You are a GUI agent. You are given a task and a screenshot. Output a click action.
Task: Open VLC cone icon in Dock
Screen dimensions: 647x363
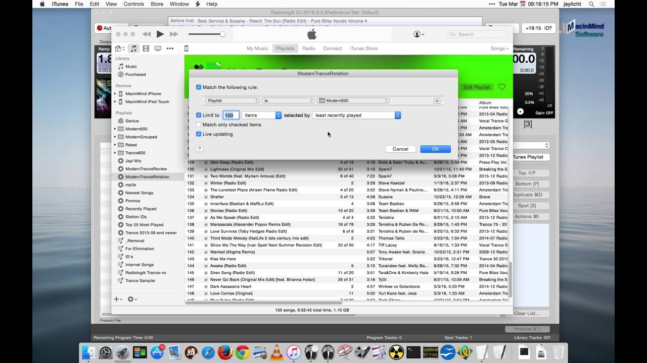click(277, 352)
